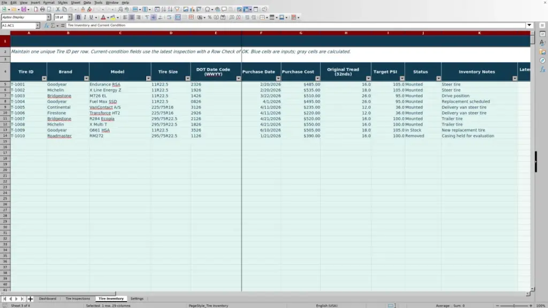Click the Cut scissors icon
The height and width of the screenshot is (308, 548).
click(x=58, y=10)
